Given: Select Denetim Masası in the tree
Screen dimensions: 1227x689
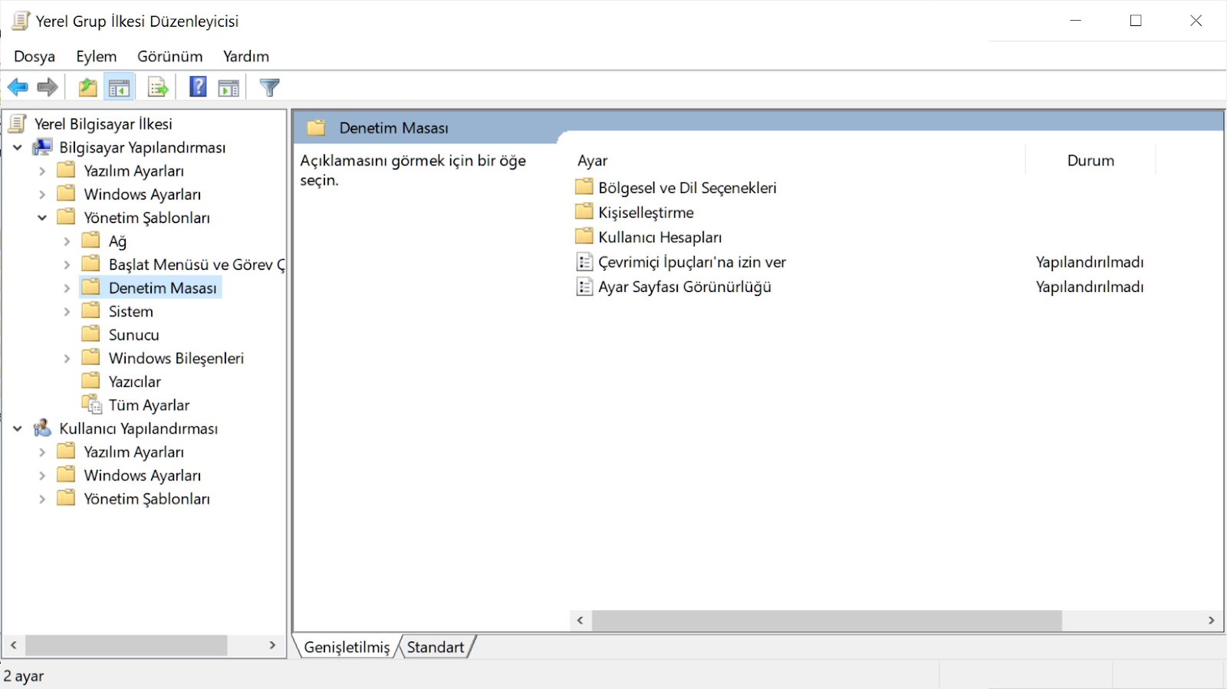Looking at the screenshot, I should [x=163, y=288].
